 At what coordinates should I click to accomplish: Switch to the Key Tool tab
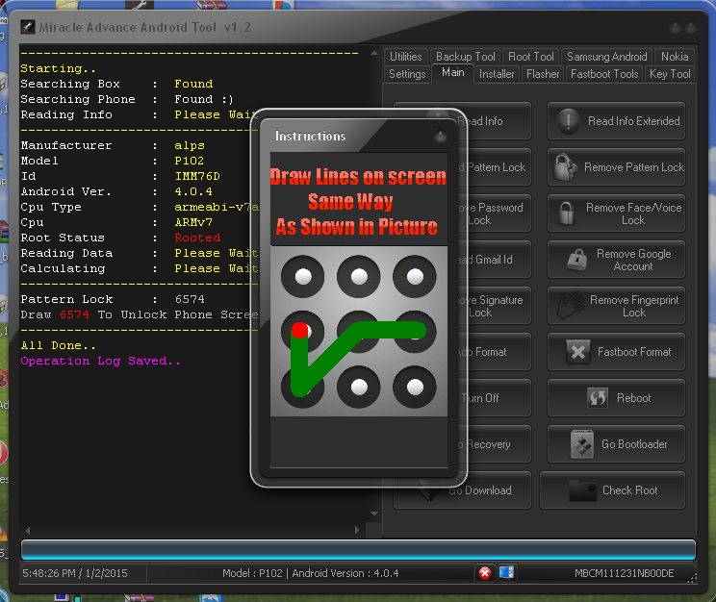coord(670,74)
